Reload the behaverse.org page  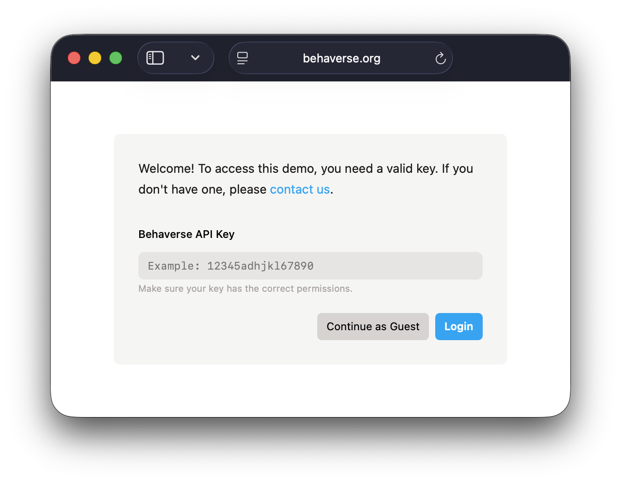tap(440, 58)
